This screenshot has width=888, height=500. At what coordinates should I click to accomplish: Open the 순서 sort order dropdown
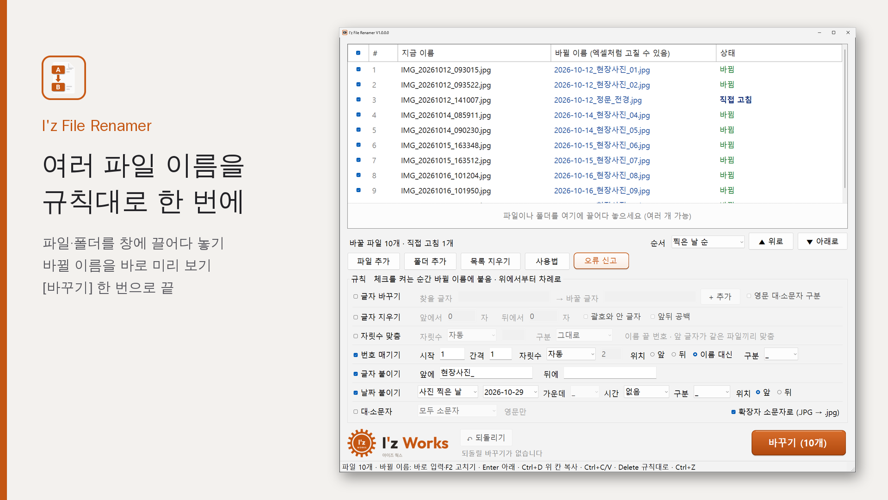click(708, 242)
